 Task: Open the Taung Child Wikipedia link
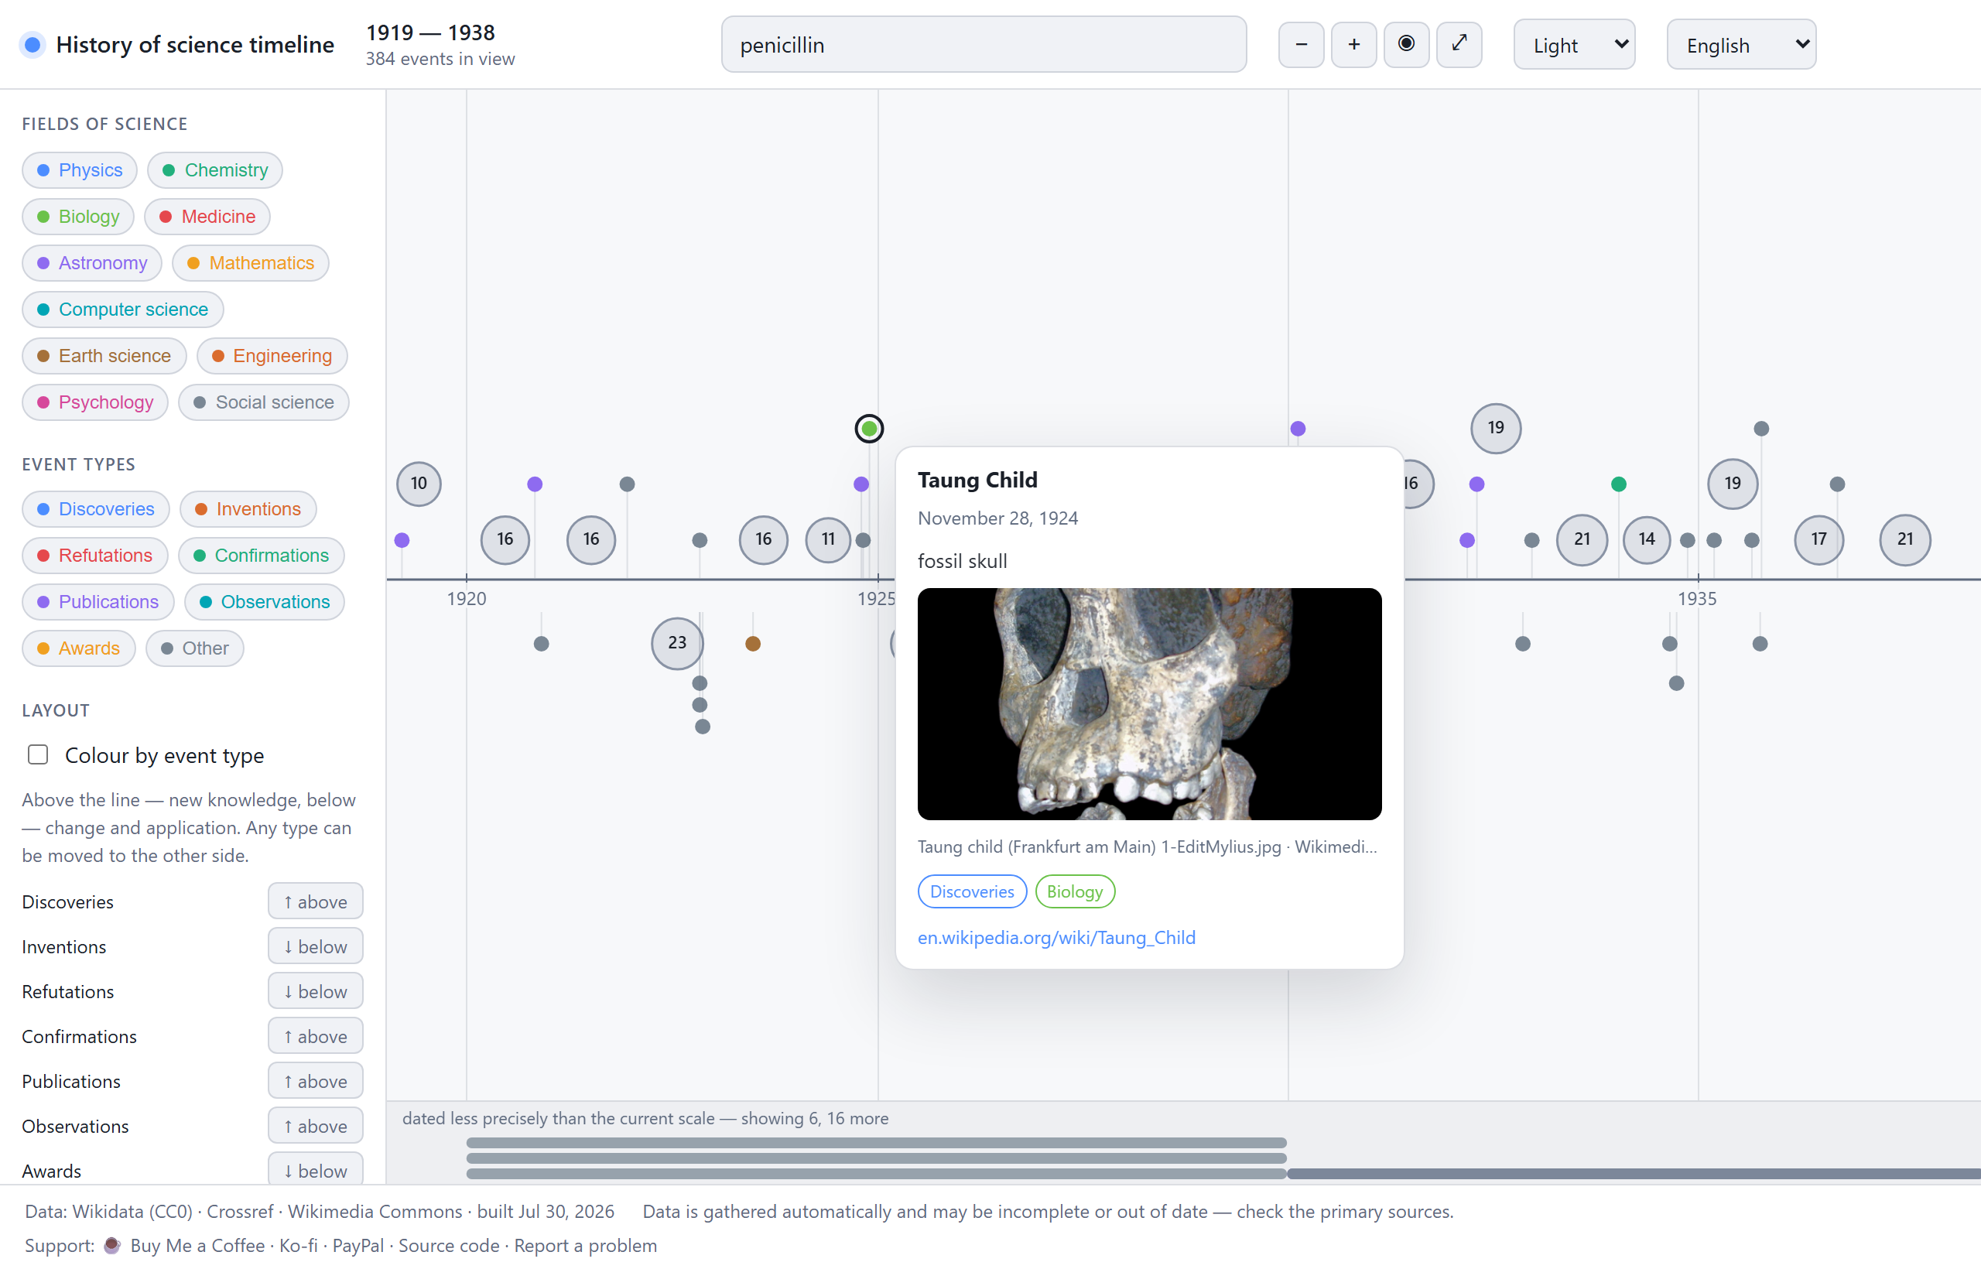tap(1056, 938)
